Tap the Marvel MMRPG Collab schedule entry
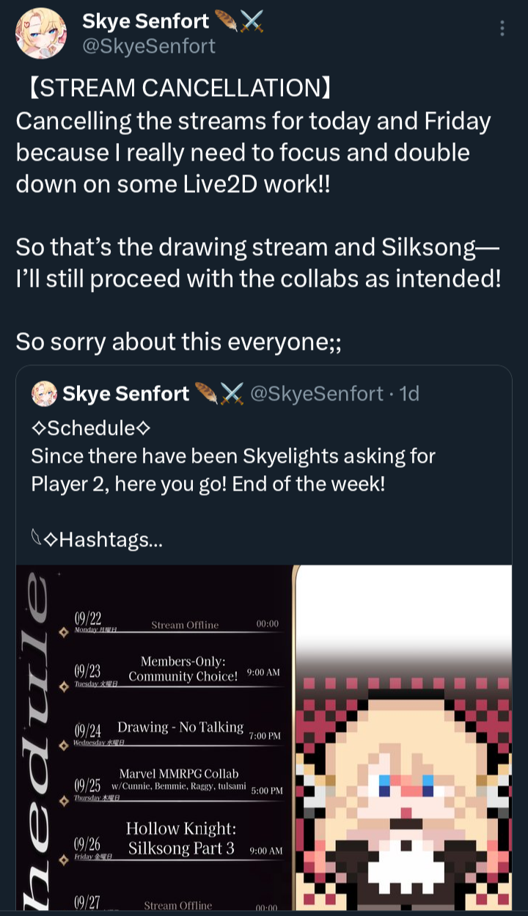 pyautogui.click(x=179, y=780)
